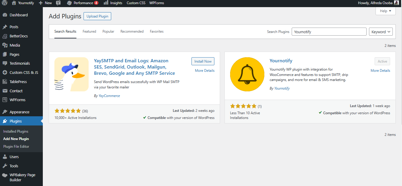This screenshot has height=186, width=402.
Task: Click the Yournotify five-star rating
Action: pyautogui.click(x=243, y=106)
